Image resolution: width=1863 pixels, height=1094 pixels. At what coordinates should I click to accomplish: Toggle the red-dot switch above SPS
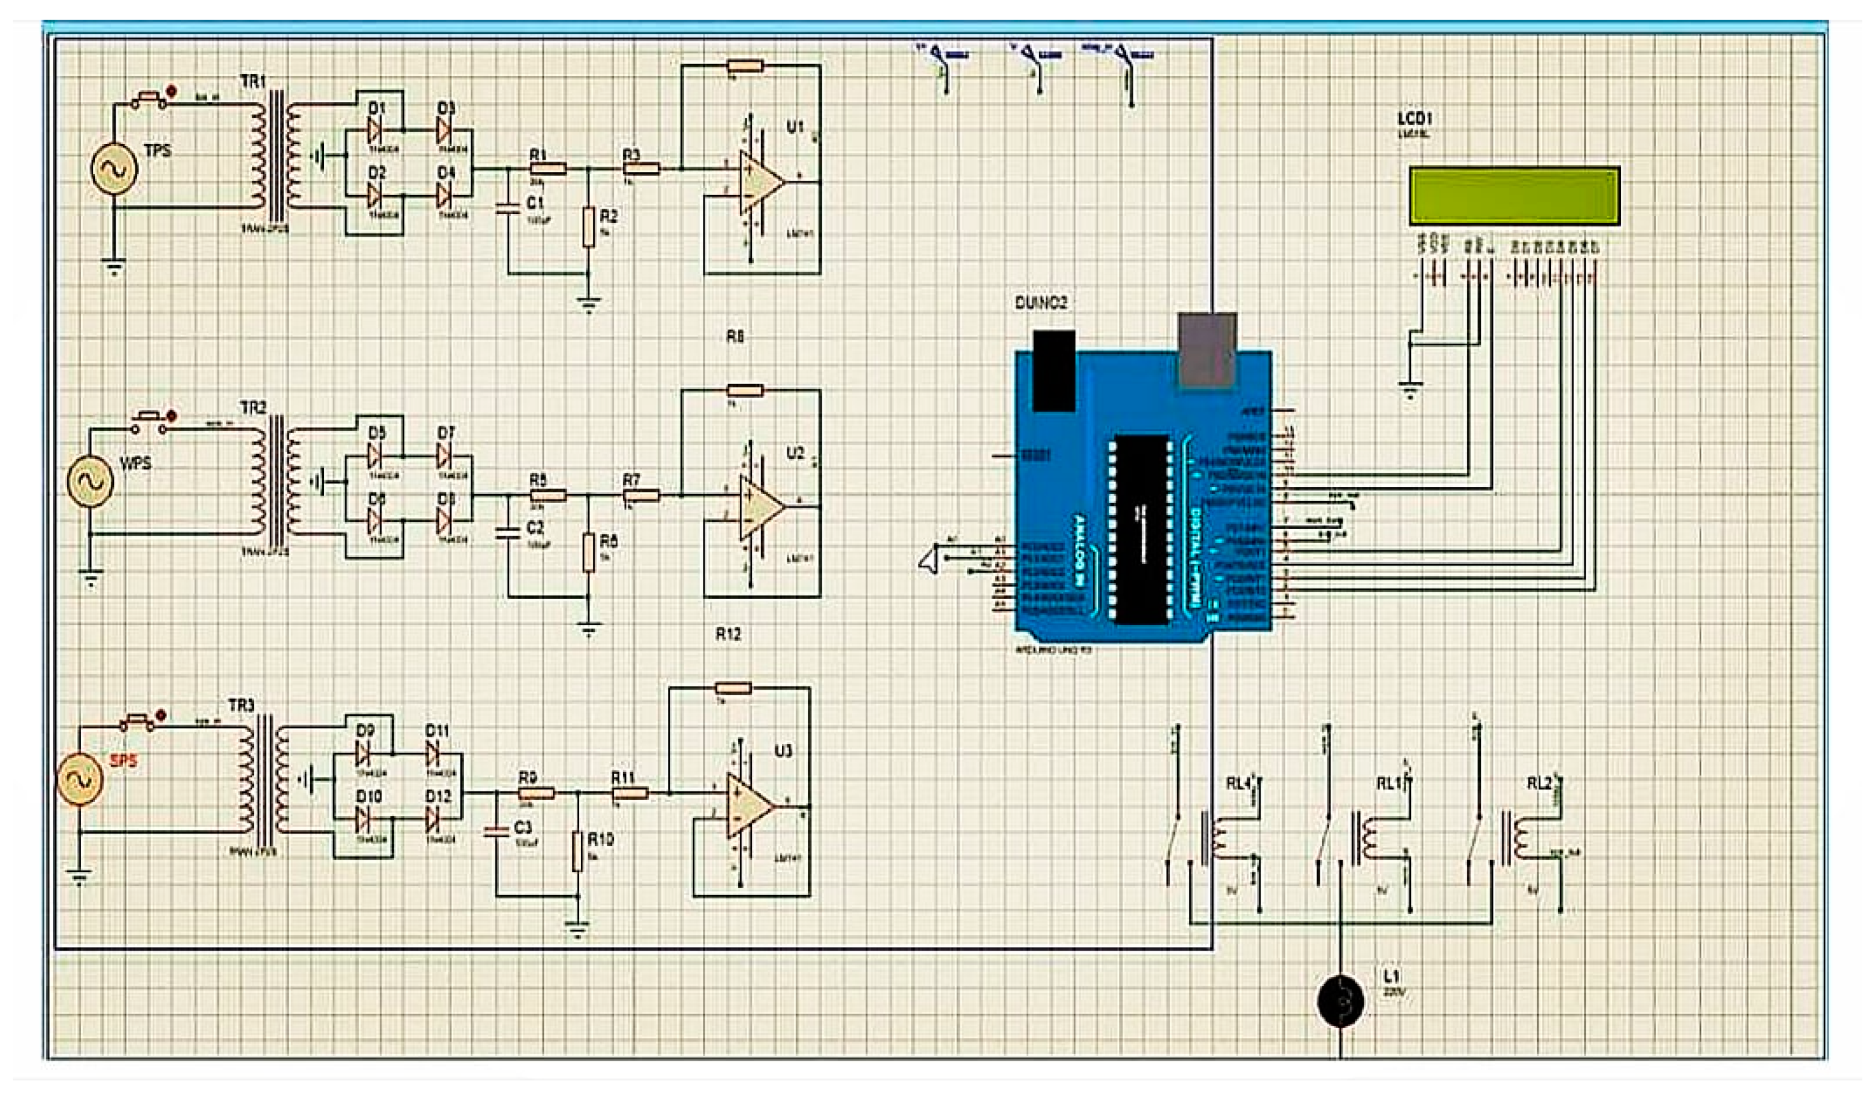click(x=138, y=720)
